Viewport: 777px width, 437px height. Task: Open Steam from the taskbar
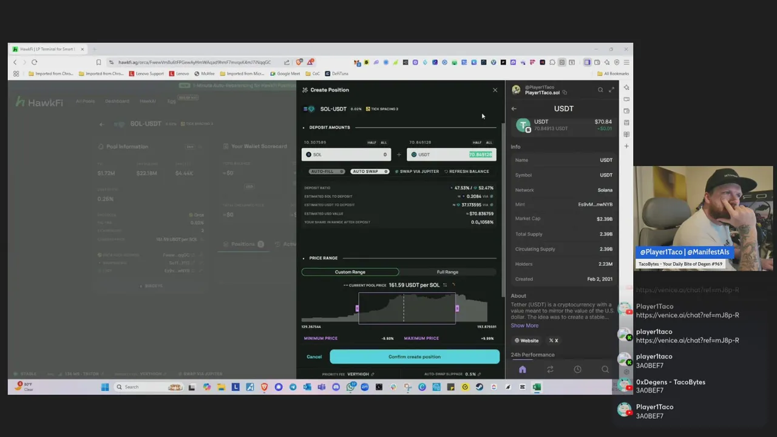pyautogui.click(x=480, y=387)
